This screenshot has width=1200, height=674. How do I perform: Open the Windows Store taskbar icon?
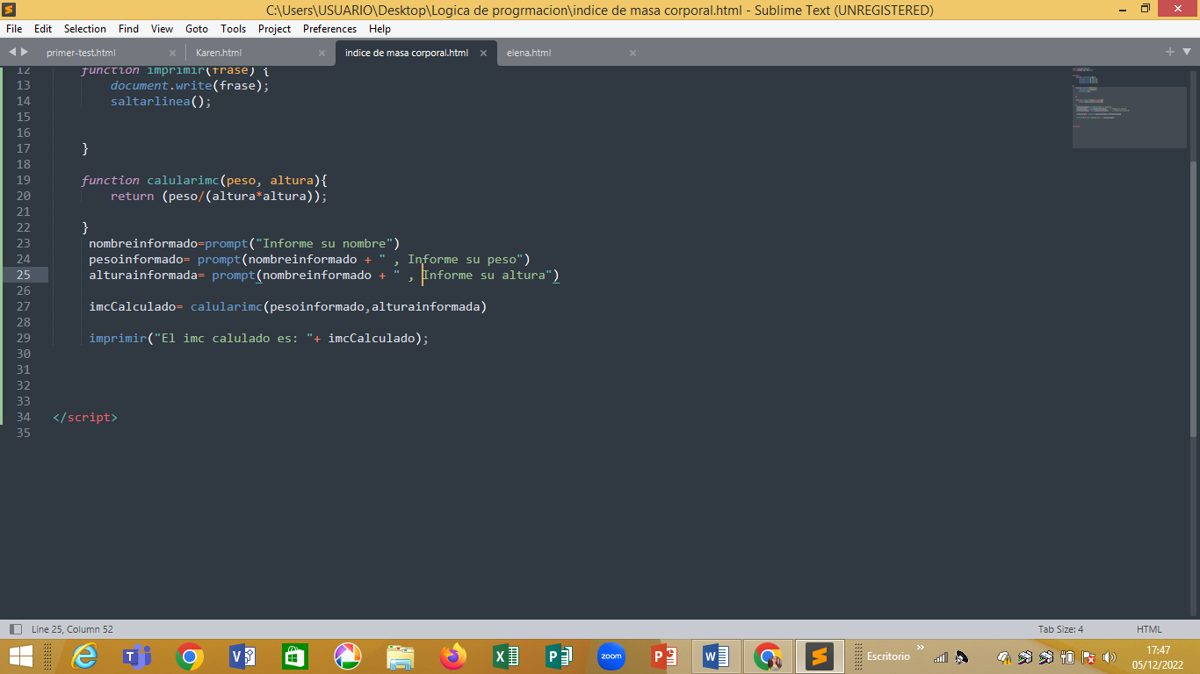click(295, 656)
